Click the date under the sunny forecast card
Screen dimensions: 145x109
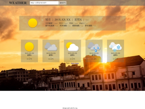pyautogui.click(x=30, y=53)
